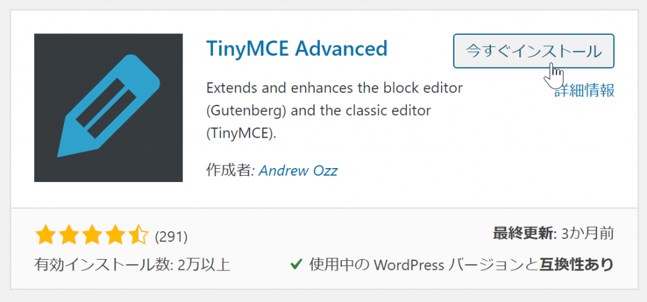Open the 詳細情報 details link
Screen dimensions: 647x302
[584, 90]
